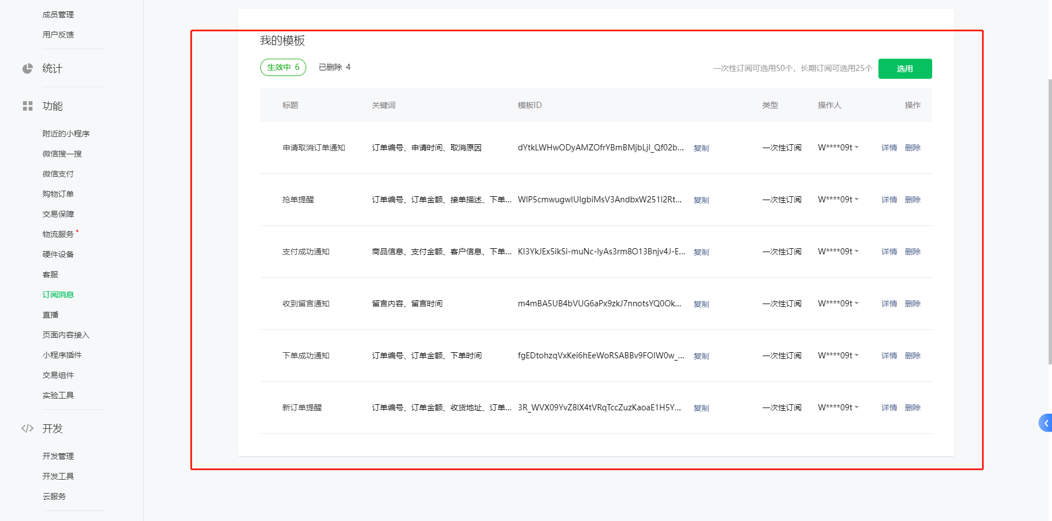Navigate to 云服务 in sidebar
Image resolution: width=1052 pixels, height=521 pixels.
click(x=54, y=496)
